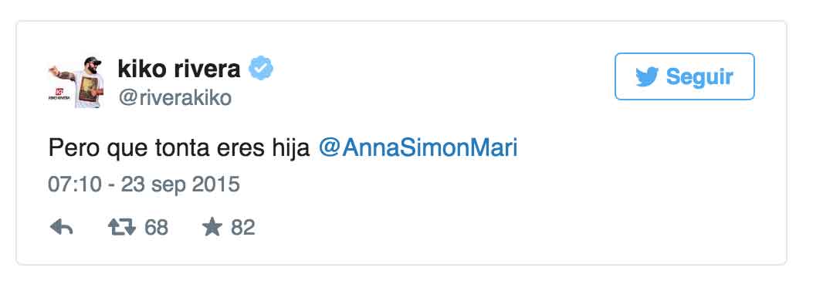Click the reply arrow icon
Screen dimensions: 823x281
tap(61, 228)
